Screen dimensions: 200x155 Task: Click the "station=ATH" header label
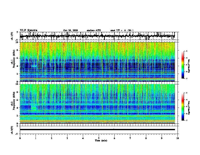(94, 30)
